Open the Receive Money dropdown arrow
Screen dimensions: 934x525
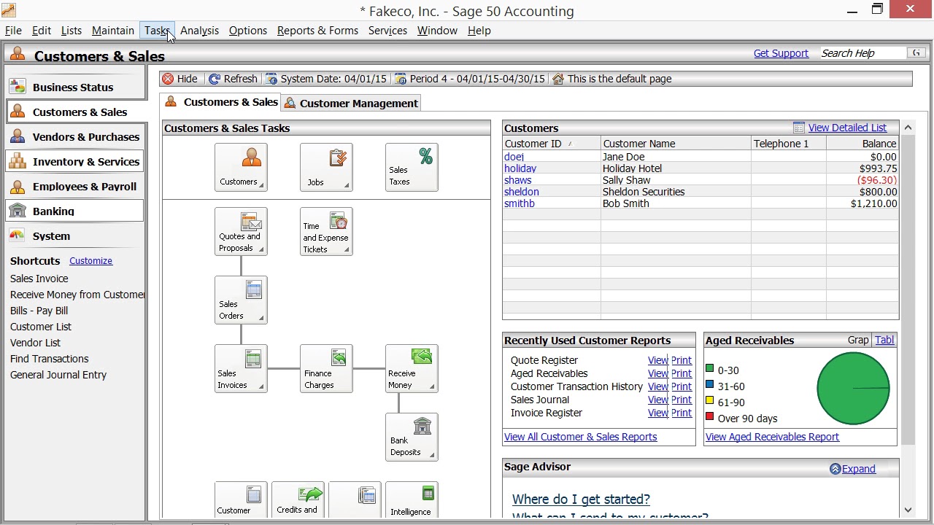click(432, 386)
